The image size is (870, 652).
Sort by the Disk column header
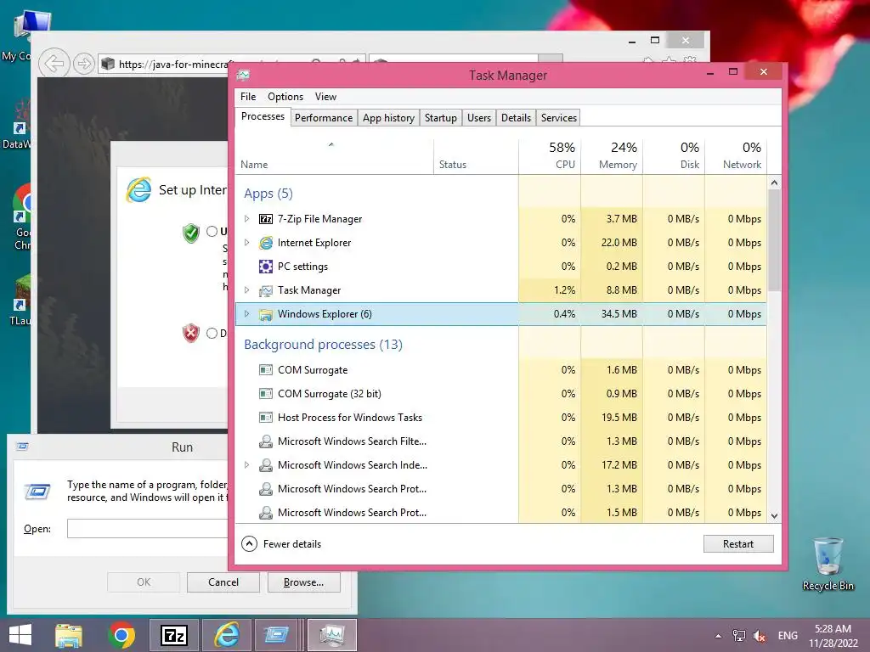tap(674, 156)
